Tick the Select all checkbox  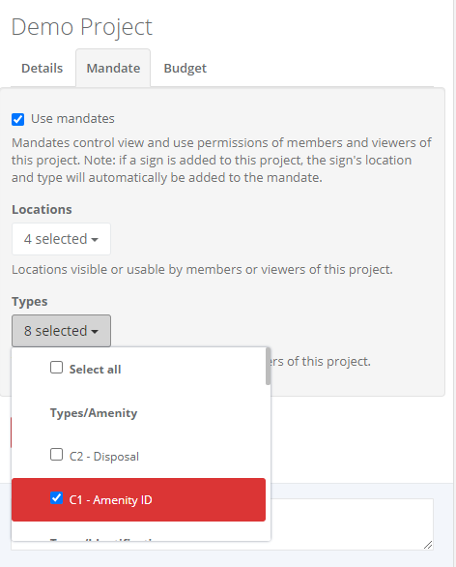point(56,368)
